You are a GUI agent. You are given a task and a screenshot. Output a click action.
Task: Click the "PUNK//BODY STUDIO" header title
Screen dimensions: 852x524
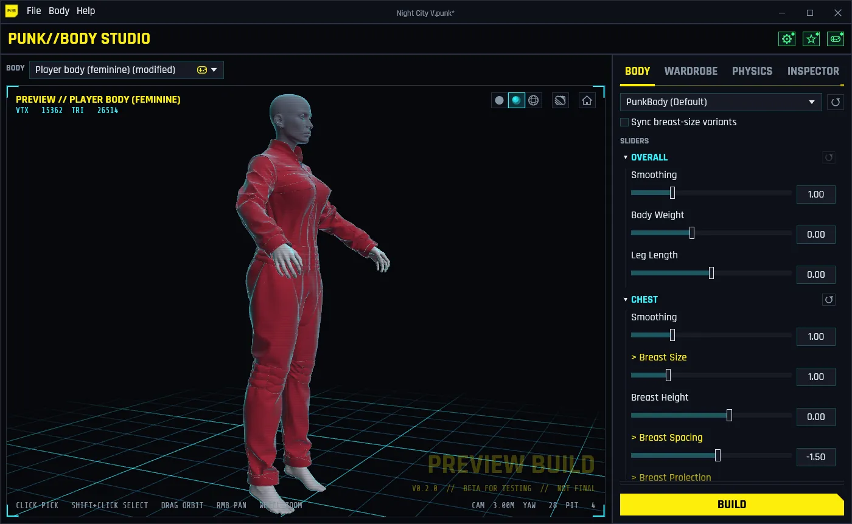(x=79, y=39)
